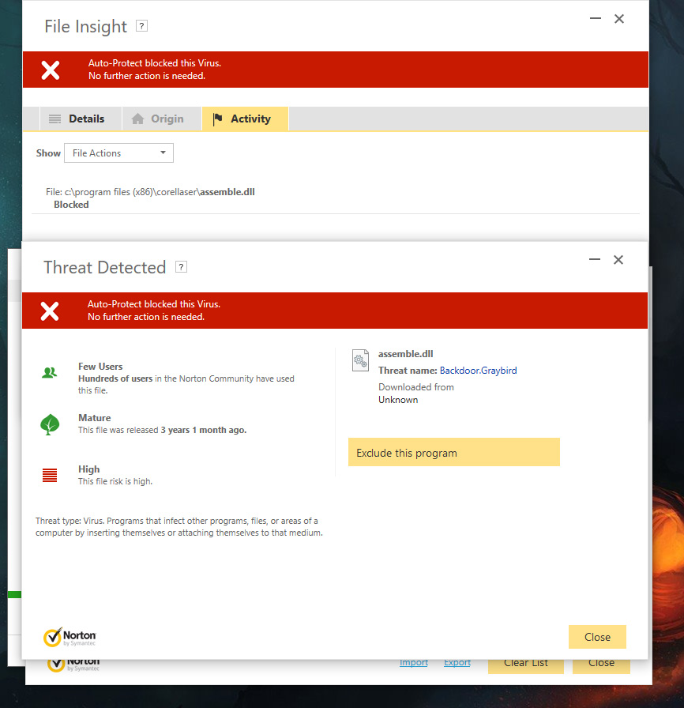The width and height of the screenshot is (684, 708).
Task: Click the assemble.dll file icon
Action: click(x=360, y=360)
